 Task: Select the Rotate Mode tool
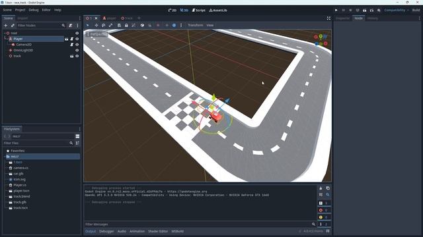point(103,25)
